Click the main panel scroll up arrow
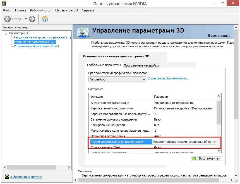 pos(236,28)
